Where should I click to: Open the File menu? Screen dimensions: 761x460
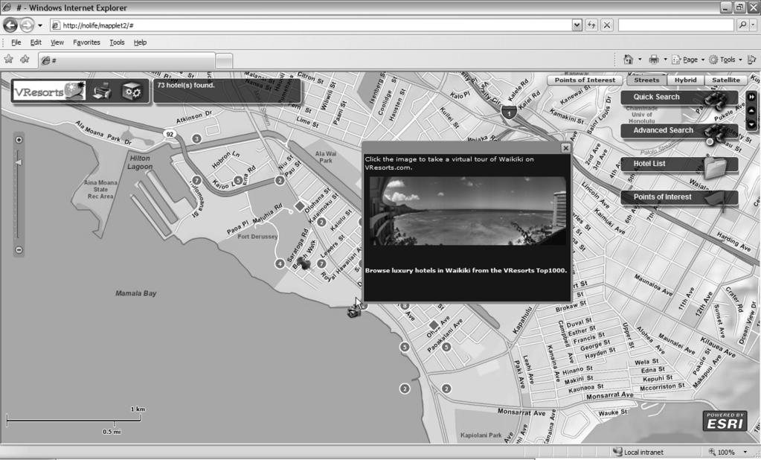click(x=16, y=42)
